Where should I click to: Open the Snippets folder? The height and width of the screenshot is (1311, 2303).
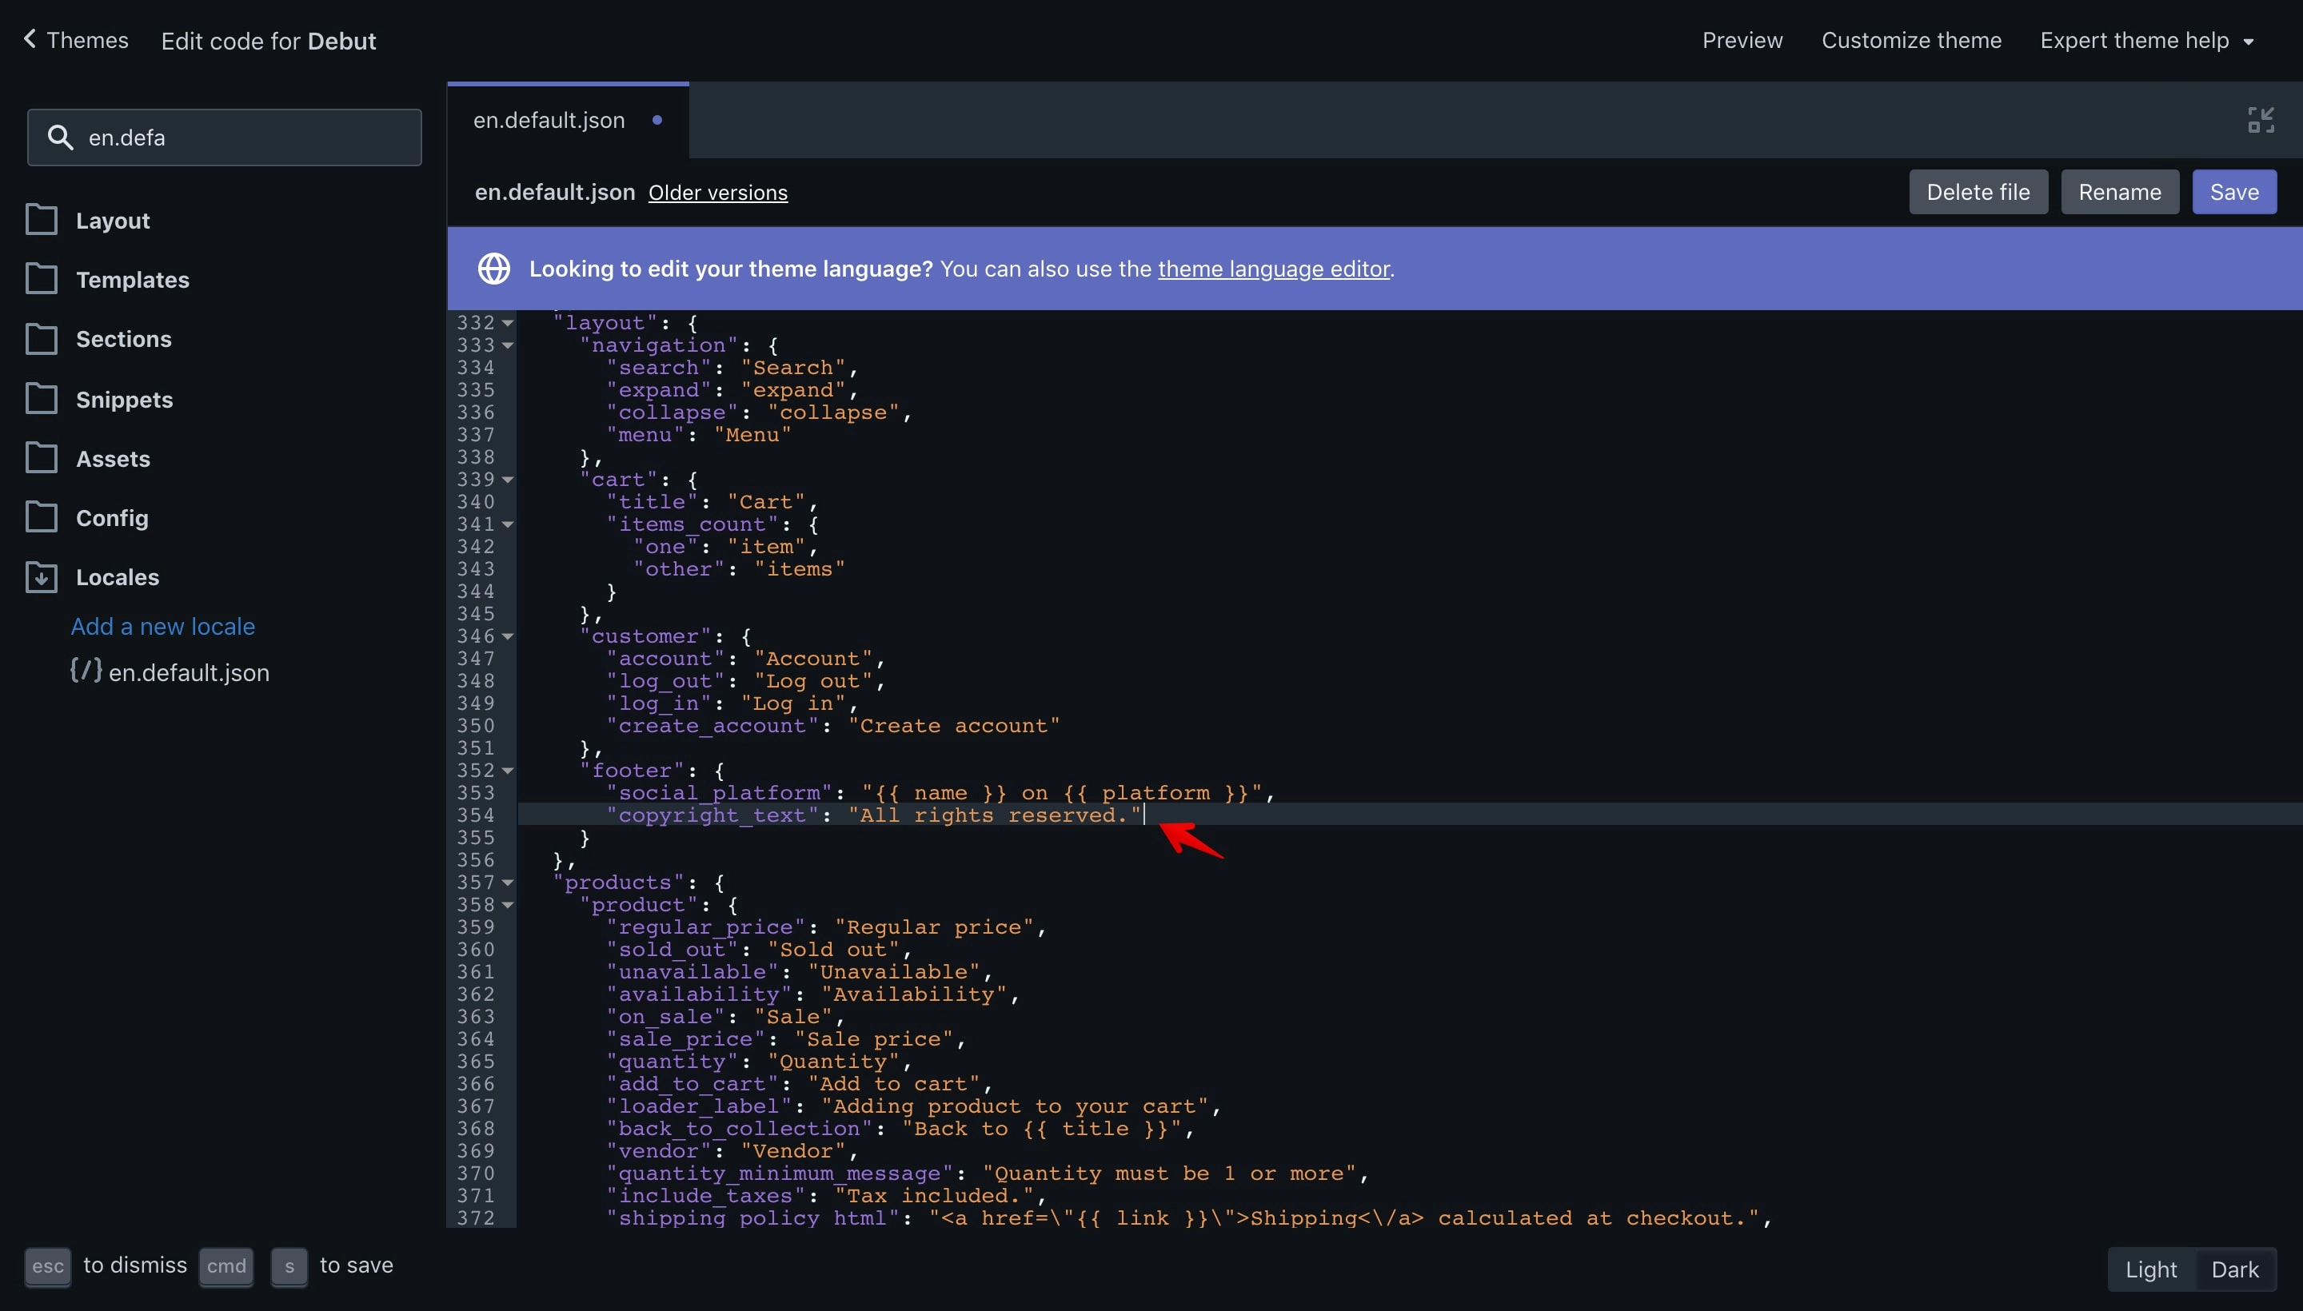click(124, 400)
